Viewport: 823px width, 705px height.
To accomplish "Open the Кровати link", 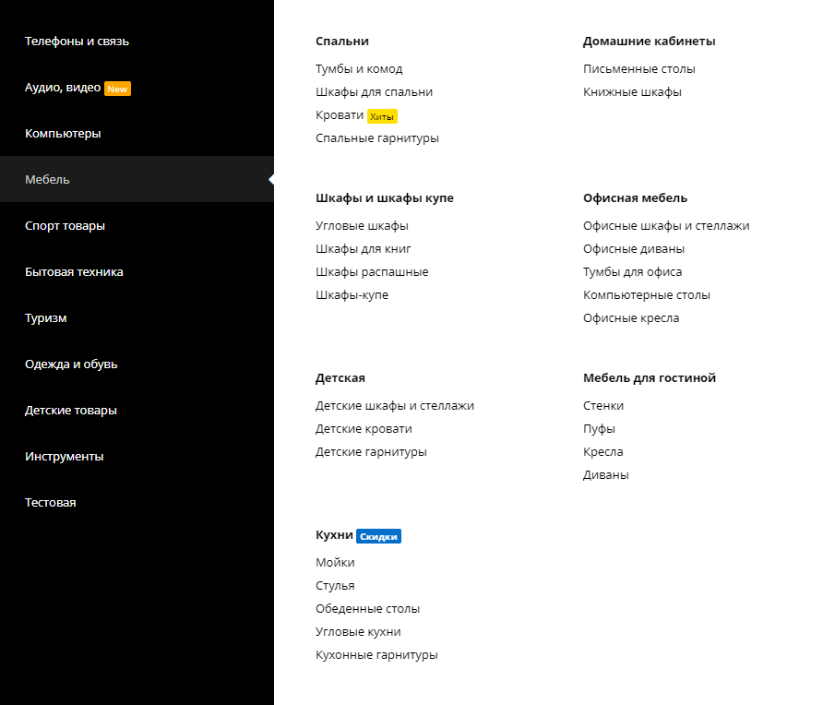I will 339,115.
